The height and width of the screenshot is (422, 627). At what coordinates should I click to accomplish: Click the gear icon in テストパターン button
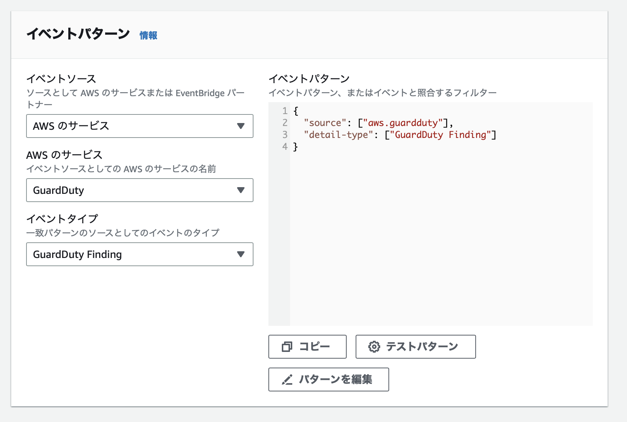(x=374, y=347)
